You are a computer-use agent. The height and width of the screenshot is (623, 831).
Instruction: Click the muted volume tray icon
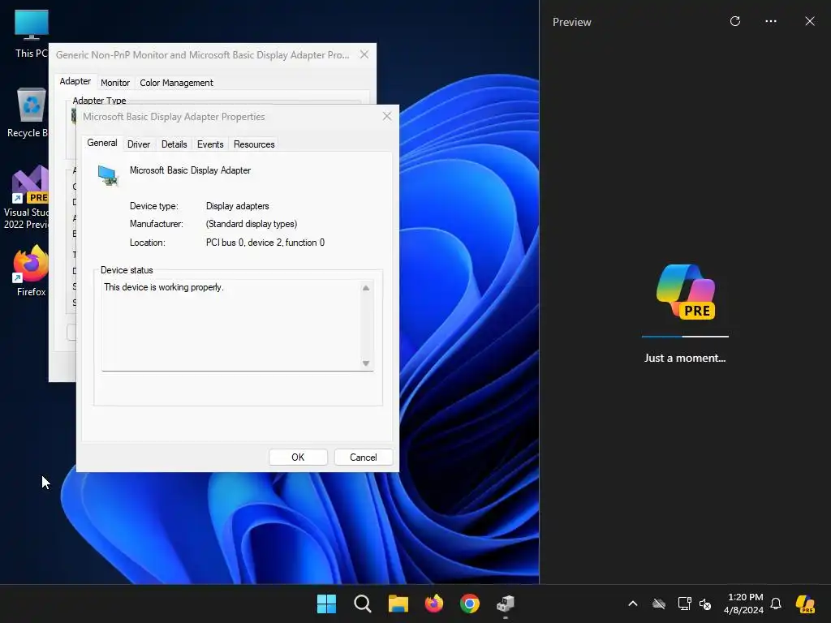coord(705,604)
